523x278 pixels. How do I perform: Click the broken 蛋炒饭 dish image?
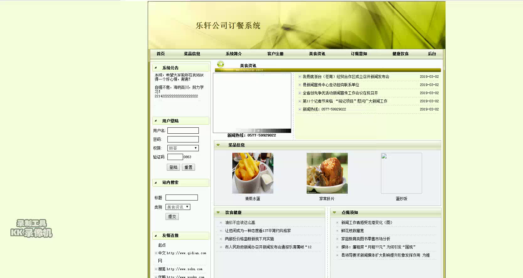(x=401, y=173)
